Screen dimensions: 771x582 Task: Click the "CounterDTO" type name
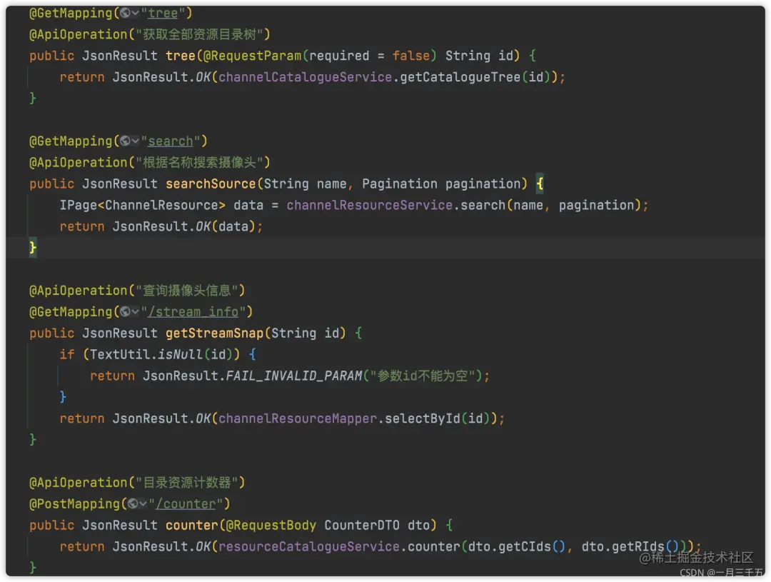click(362, 526)
